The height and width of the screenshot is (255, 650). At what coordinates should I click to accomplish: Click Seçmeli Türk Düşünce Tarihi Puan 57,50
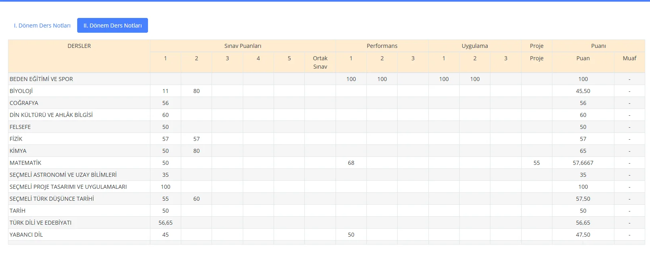tap(583, 199)
